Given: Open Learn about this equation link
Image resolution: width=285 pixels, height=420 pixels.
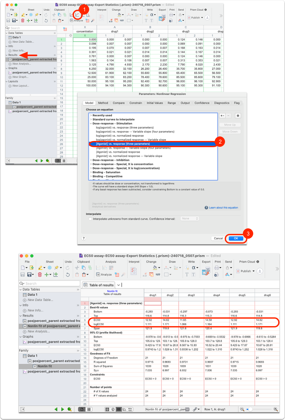Looking at the screenshot, I should point(223,208).
